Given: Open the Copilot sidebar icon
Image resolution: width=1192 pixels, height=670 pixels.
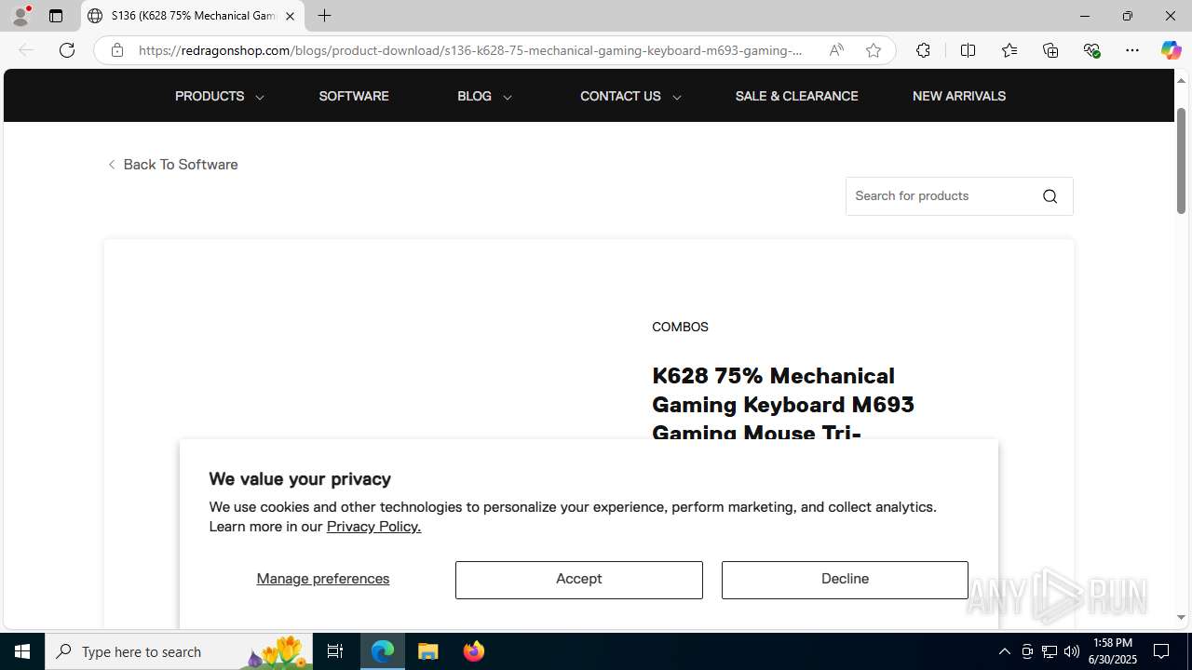Looking at the screenshot, I should (1172, 50).
